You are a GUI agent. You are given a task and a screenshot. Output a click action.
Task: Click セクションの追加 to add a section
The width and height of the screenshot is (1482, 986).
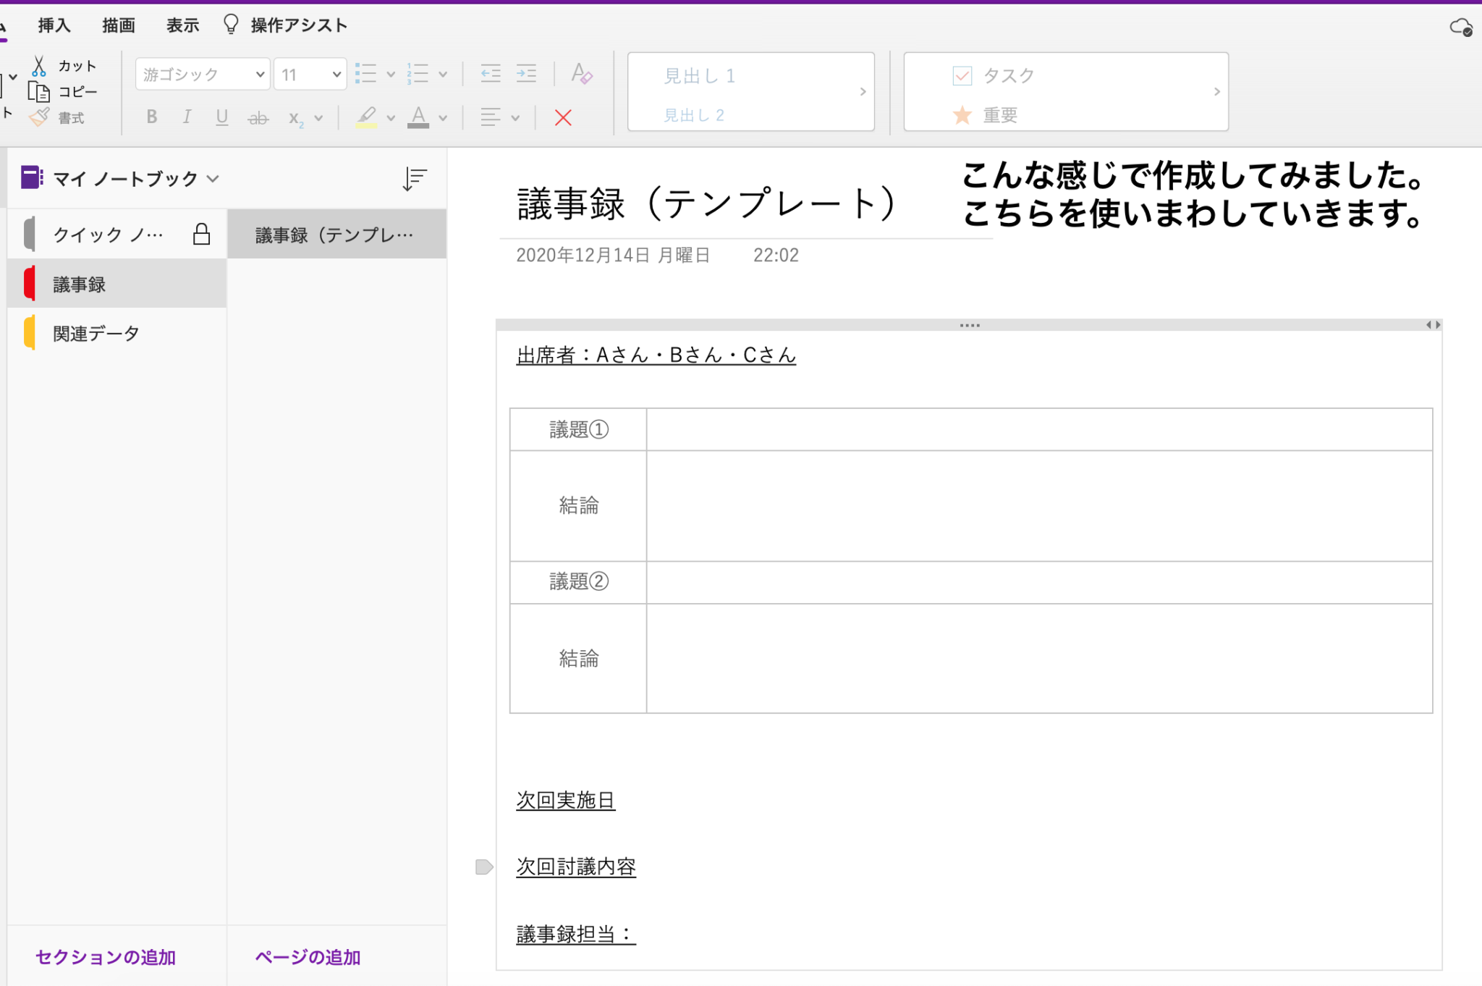[x=105, y=956]
